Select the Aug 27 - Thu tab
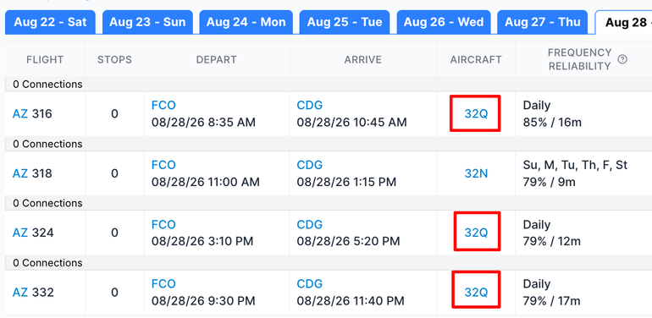652x318 pixels. (543, 22)
